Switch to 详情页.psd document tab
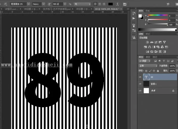Image resolution: width=178 pixels, height=129 pixels. click(12, 9)
